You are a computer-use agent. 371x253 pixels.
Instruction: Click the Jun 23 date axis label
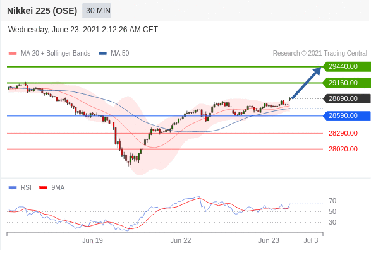269,240
